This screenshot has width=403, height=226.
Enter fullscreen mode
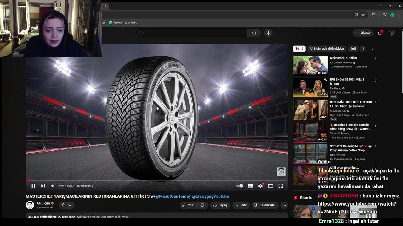(x=281, y=186)
